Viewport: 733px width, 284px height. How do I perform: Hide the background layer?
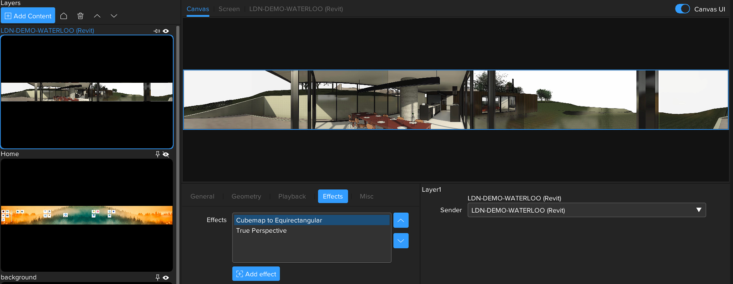pyautogui.click(x=166, y=277)
